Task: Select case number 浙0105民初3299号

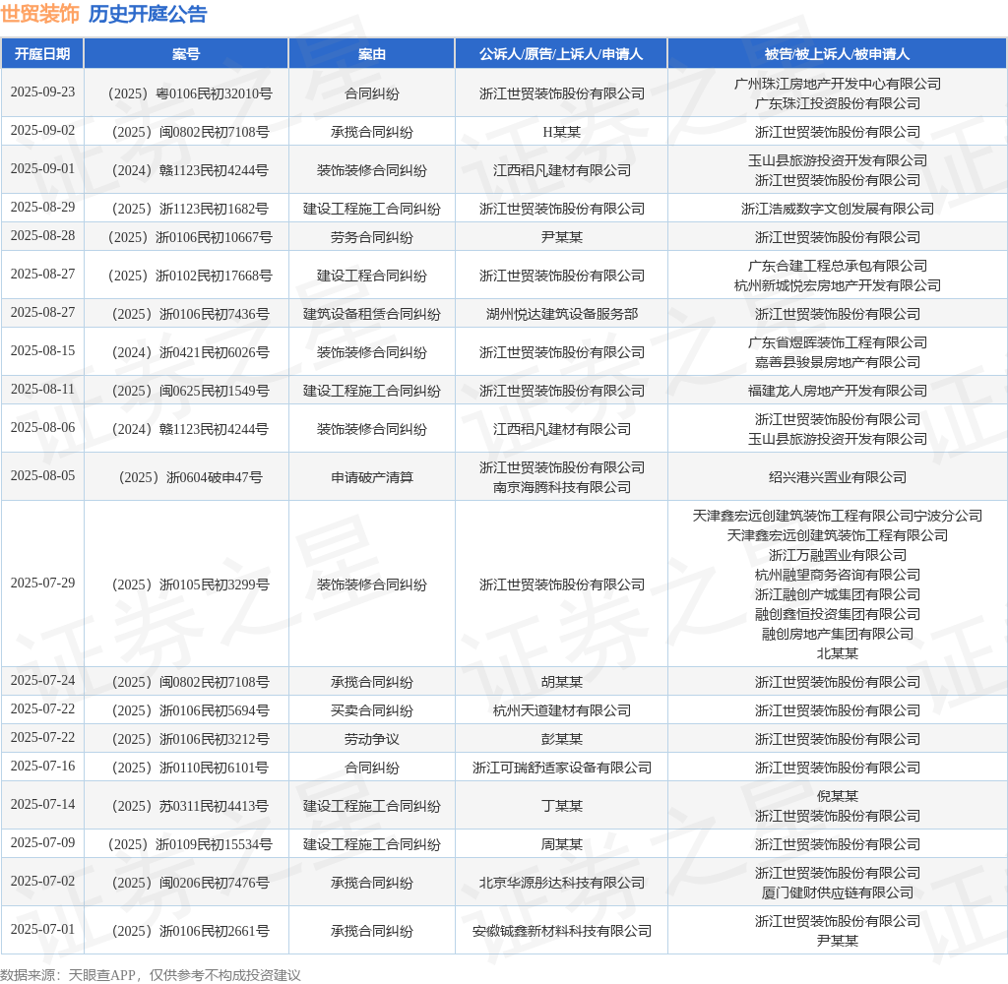Action: (190, 584)
